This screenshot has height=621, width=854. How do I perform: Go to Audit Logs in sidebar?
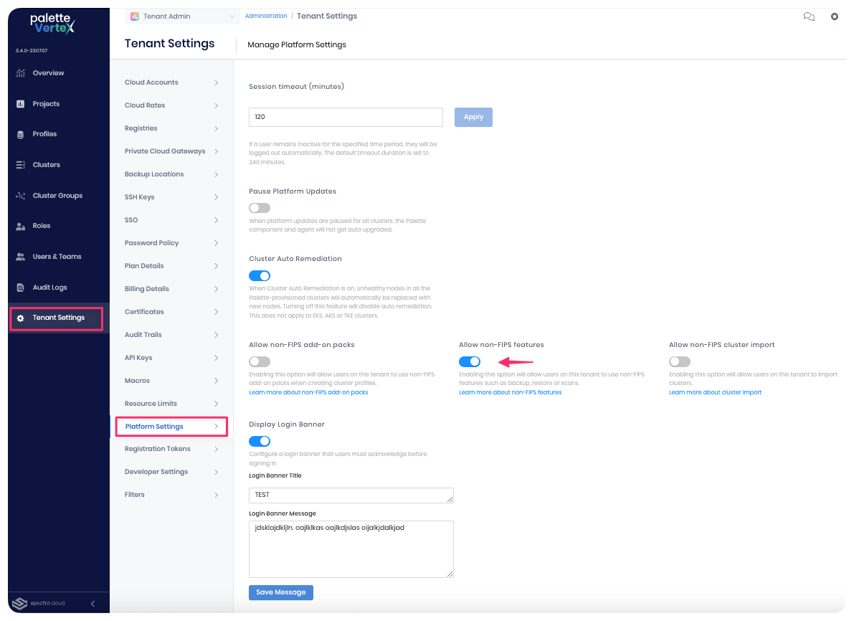click(50, 288)
